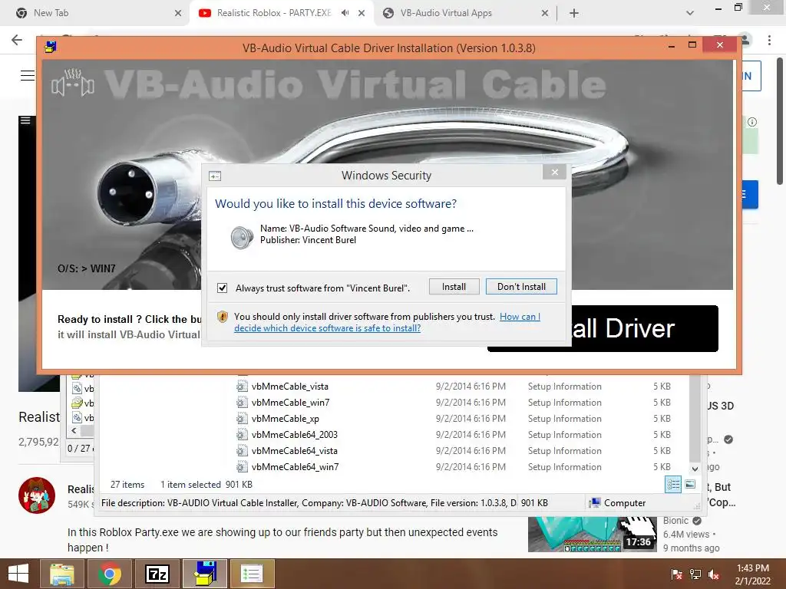This screenshot has width=786, height=589.
Task: Open Chrome tab search dropdown arrow
Action: tap(690, 13)
